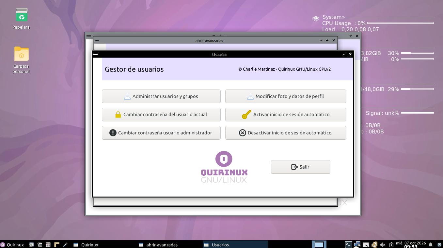
Task: Click the clipboard manager tray icon
Action: pyautogui.click(x=374, y=245)
